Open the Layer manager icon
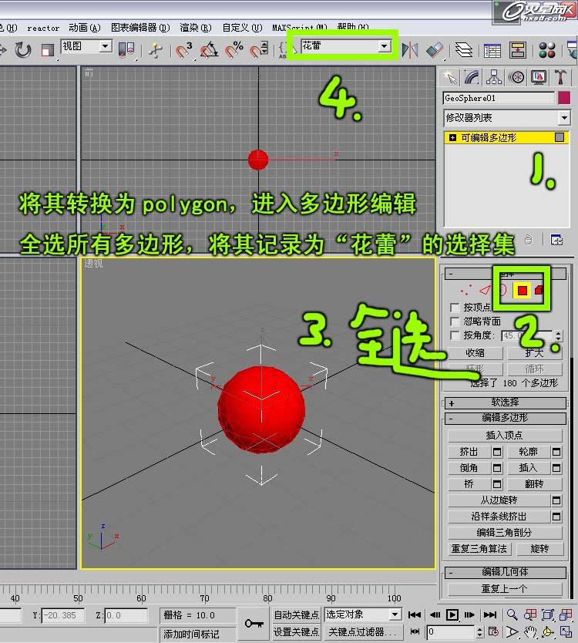Image resolution: width=578 pixels, height=643 pixels. [x=463, y=51]
